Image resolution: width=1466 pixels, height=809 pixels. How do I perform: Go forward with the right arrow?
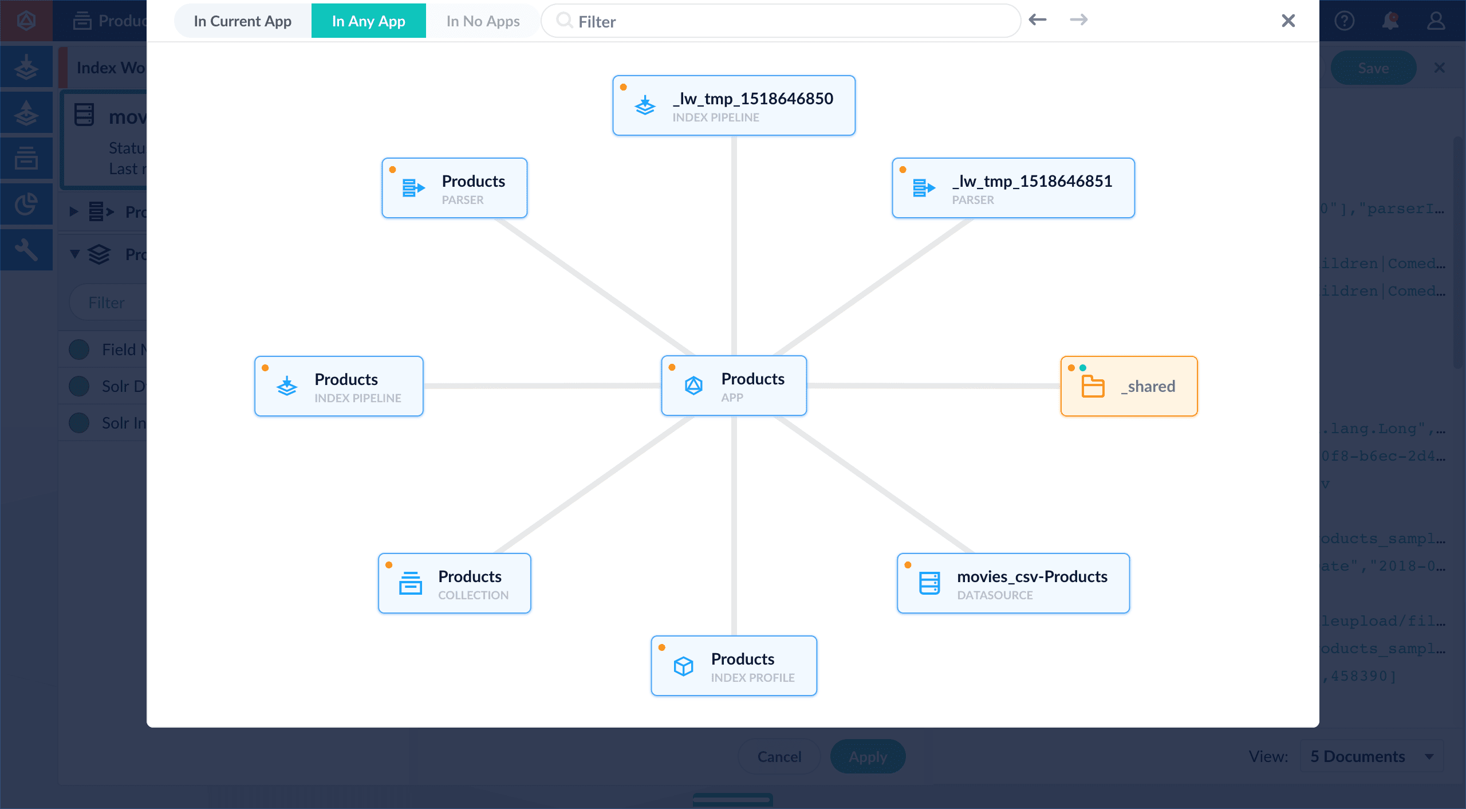pyautogui.click(x=1078, y=20)
